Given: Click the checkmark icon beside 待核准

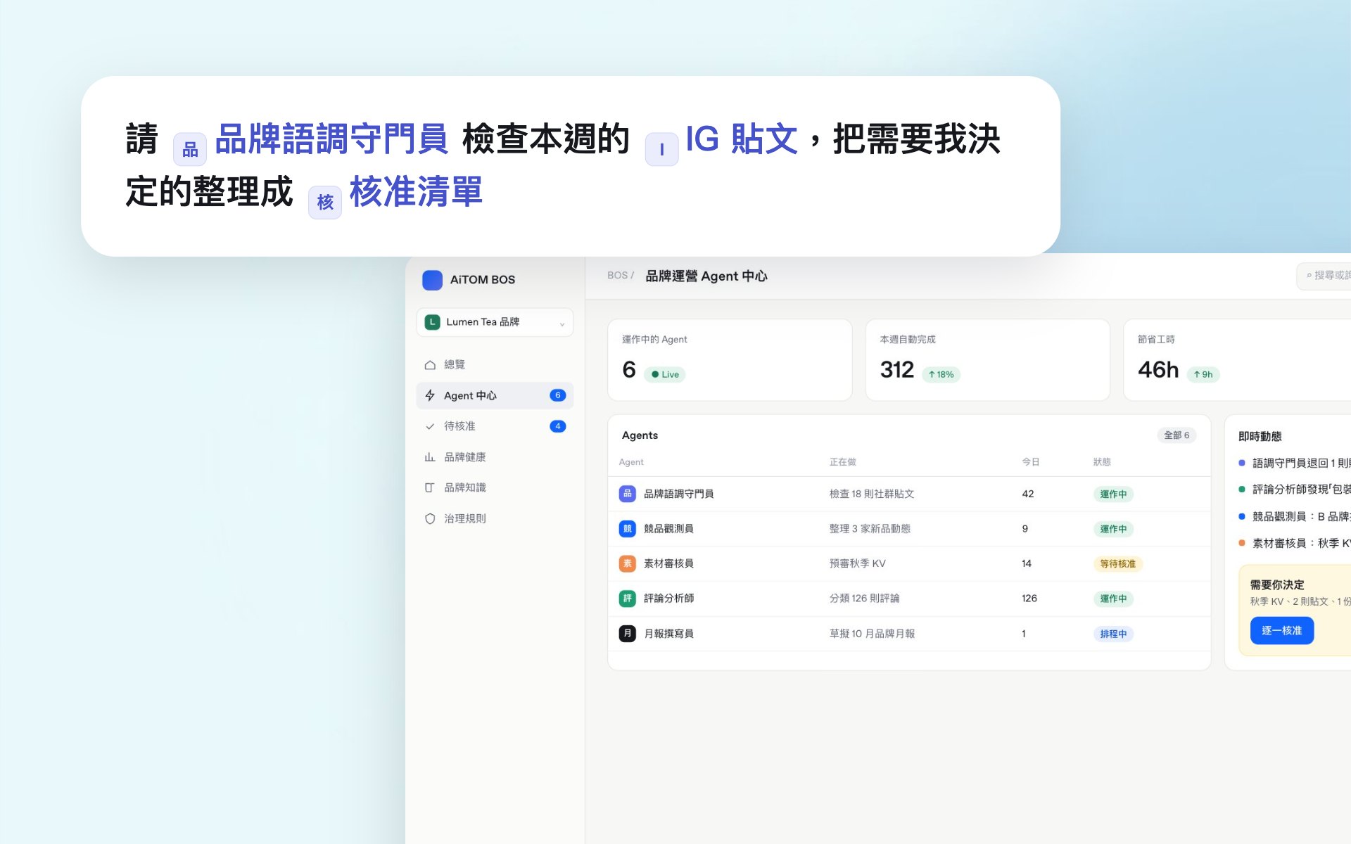Looking at the screenshot, I should click(x=430, y=426).
